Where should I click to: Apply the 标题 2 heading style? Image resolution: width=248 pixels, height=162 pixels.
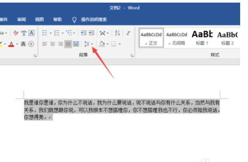(227, 38)
